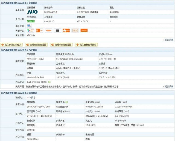Click the orange MUXI feature icon
Screen dimensions: 175x141
(x=66, y=30)
